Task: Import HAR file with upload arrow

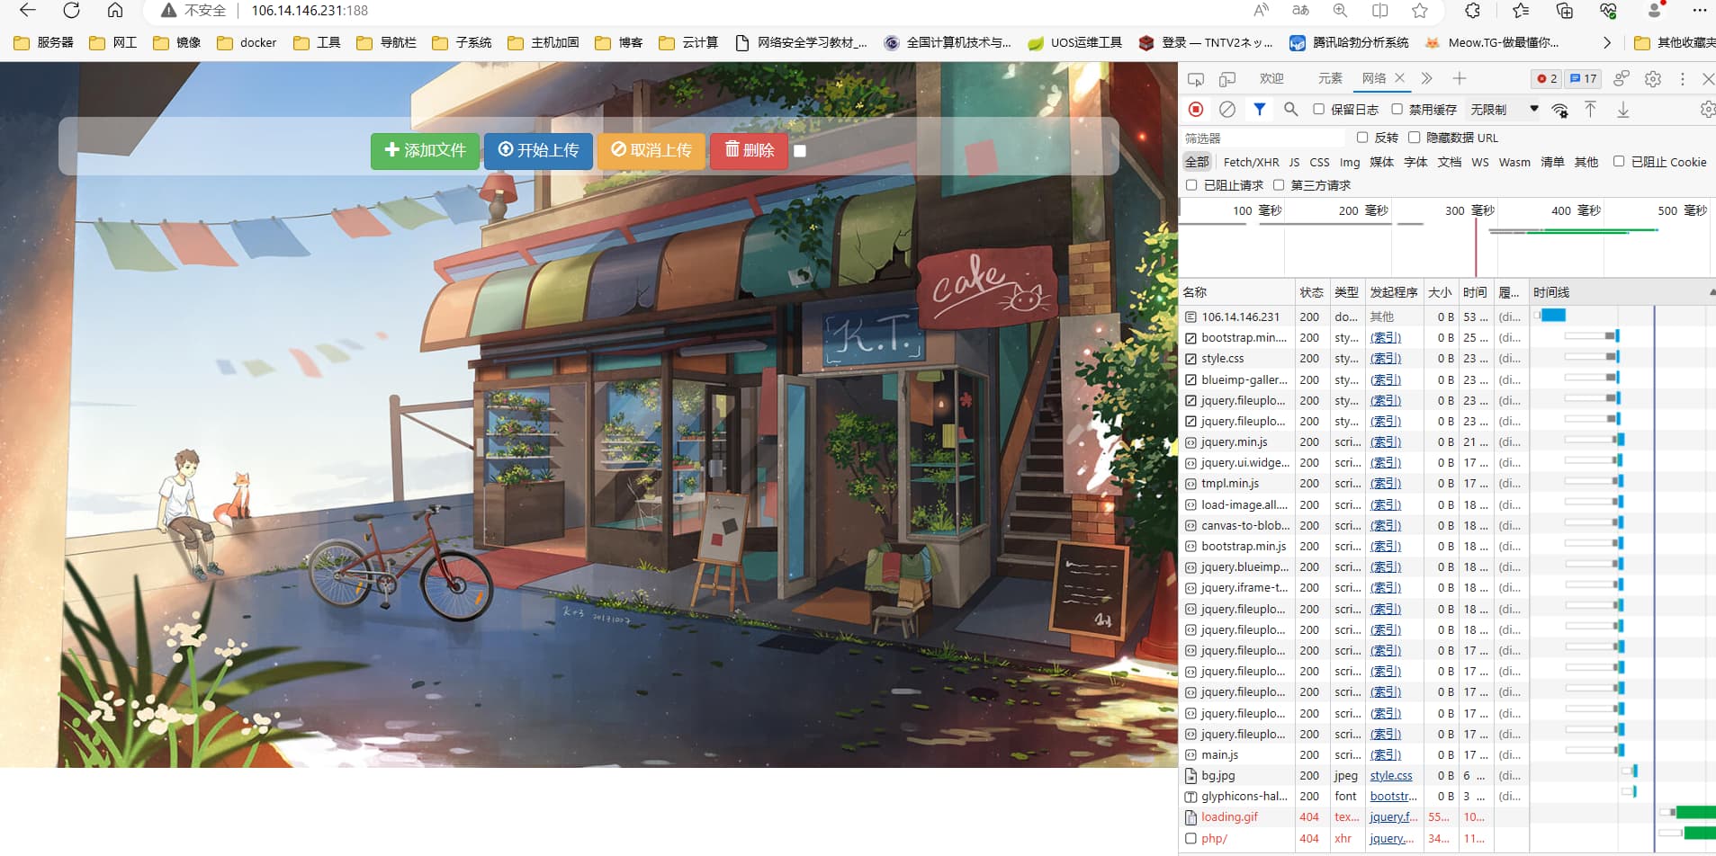Action: tap(1591, 110)
